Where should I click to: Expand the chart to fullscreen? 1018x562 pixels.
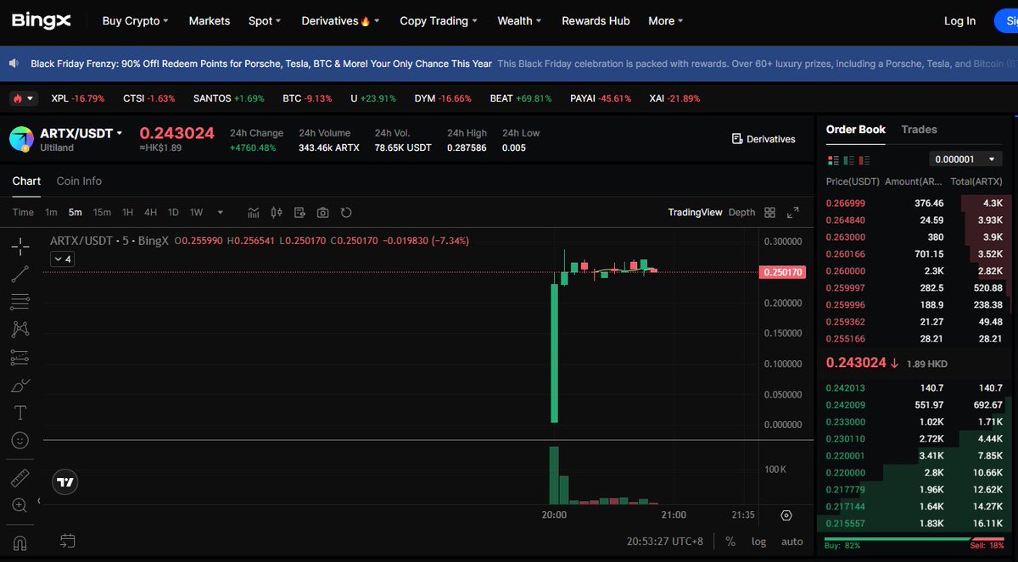793,212
